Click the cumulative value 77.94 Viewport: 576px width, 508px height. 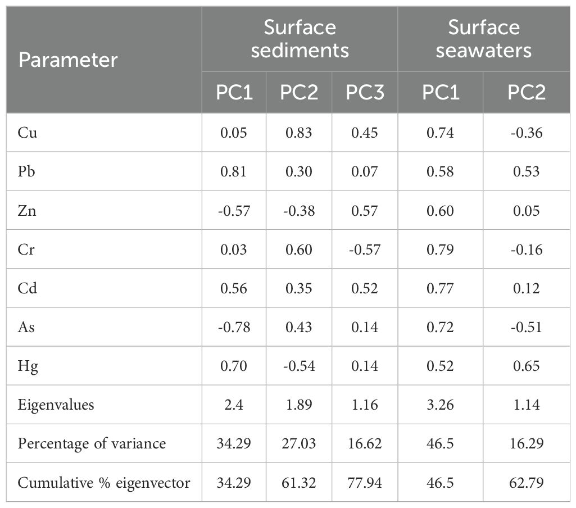[365, 482]
